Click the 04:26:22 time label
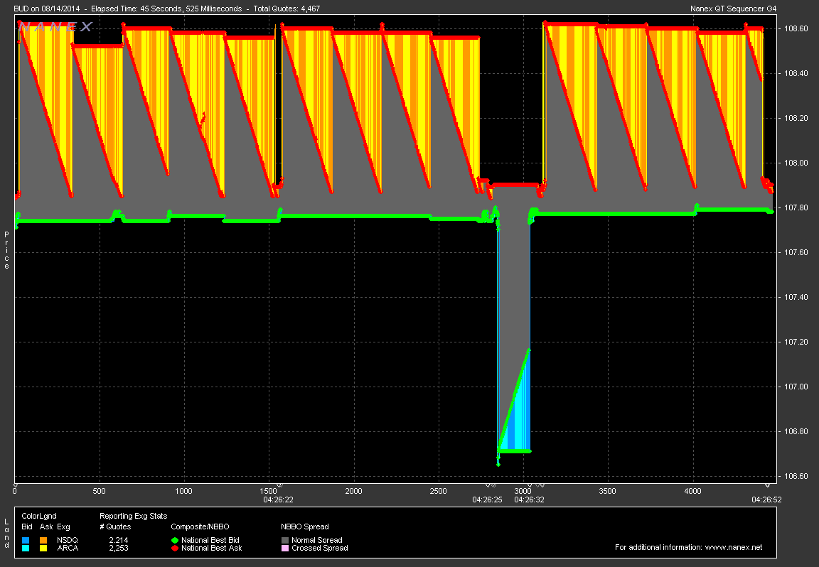 [278, 499]
